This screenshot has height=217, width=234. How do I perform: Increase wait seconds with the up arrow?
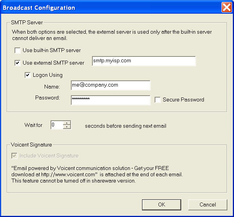67,123
